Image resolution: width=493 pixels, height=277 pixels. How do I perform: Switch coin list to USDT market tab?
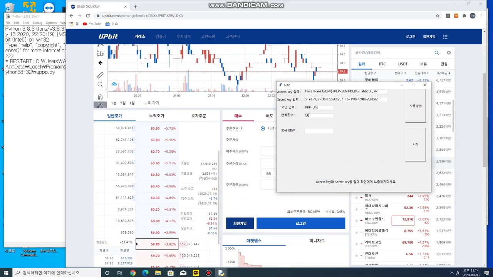[x=403, y=64]
